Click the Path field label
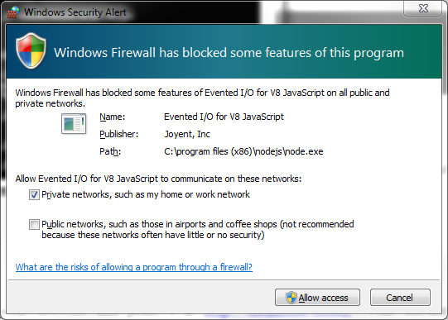 click(x=110, y=151)
